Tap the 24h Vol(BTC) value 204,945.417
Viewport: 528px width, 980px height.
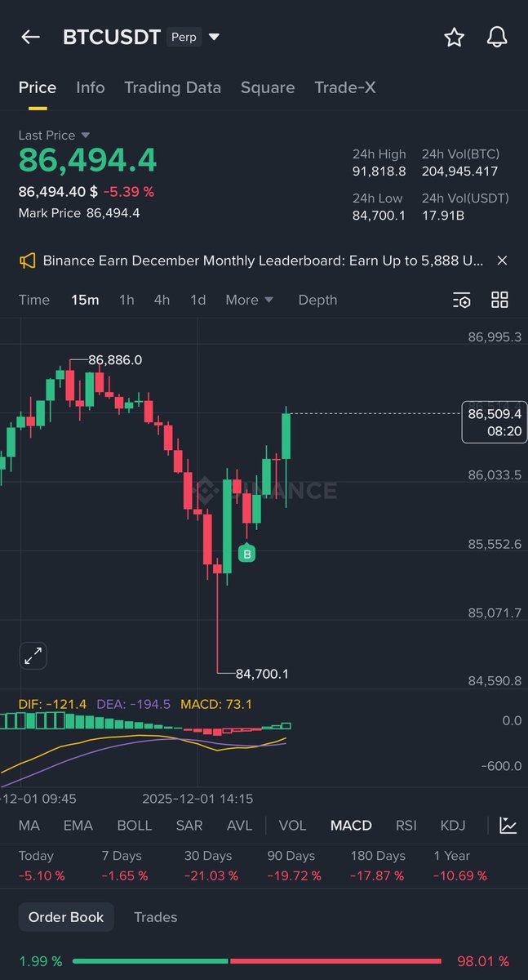[x=459, y=171]
